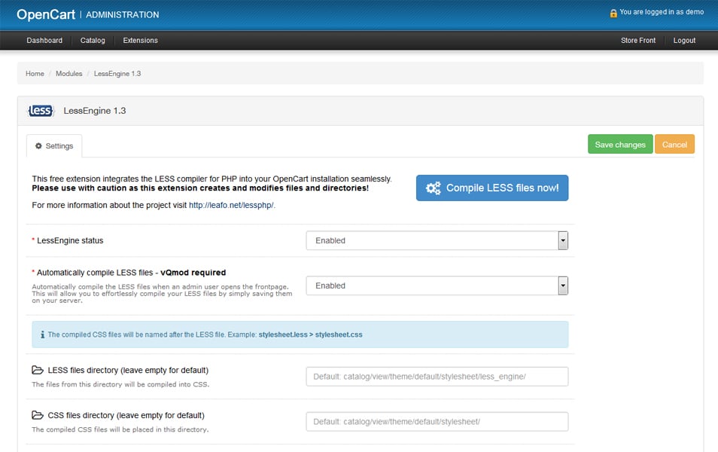Navigate to Modules in the breadcrumb

[68, 74]
